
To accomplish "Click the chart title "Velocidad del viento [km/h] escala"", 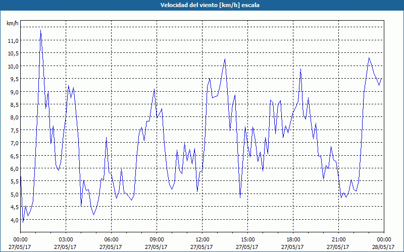I will pyautogui.click(x=210, y=5).
